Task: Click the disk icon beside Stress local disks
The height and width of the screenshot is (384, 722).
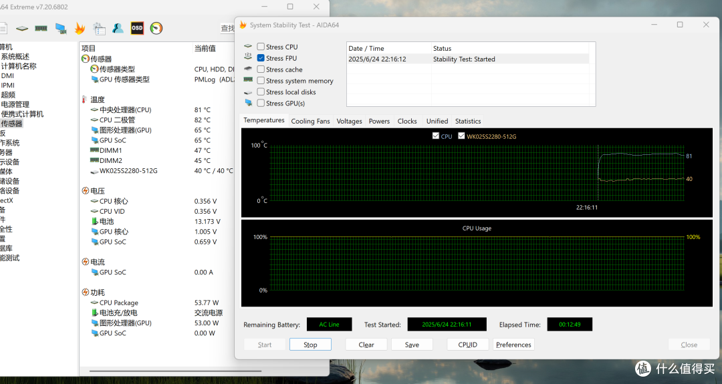Action: point(248,92)
